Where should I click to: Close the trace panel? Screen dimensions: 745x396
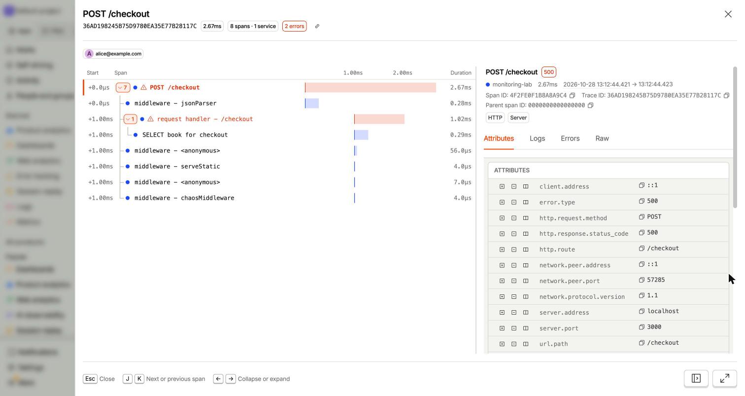point(728,14)
